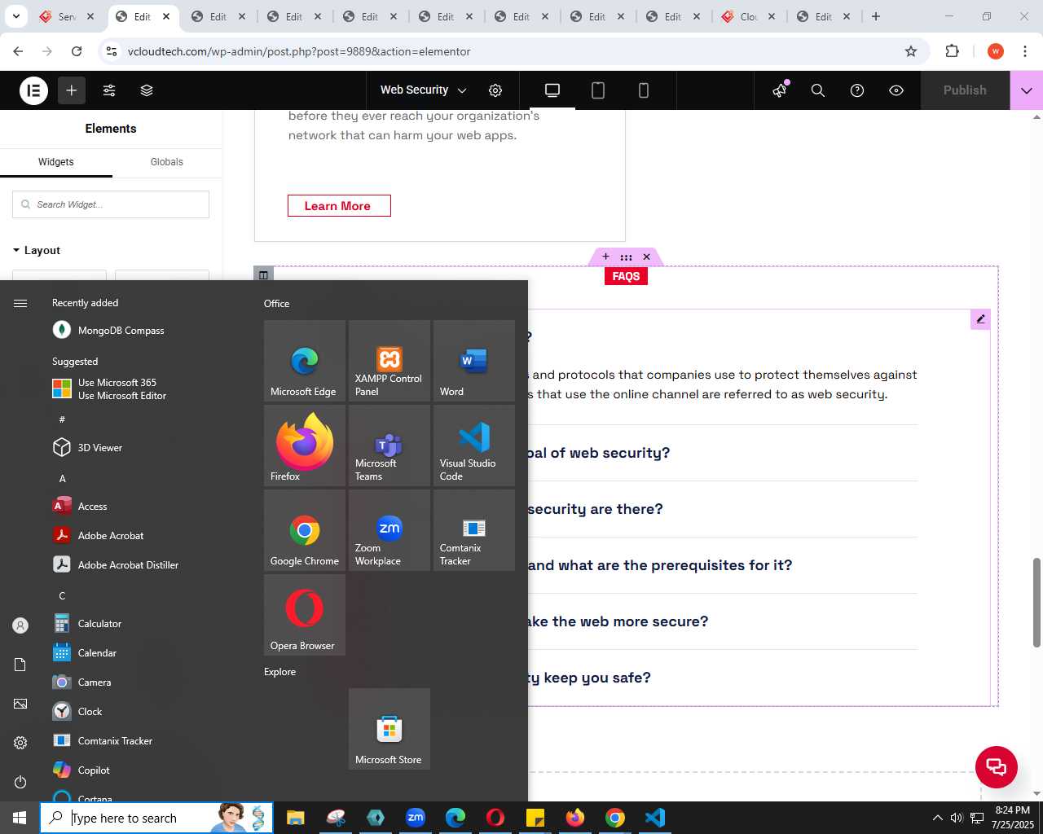Click the container drag handle dots

pos(626,257)
